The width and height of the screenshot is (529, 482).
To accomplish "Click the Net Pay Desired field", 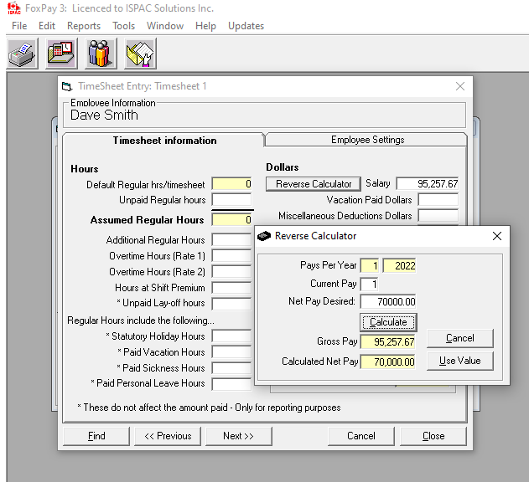I will (388, 301).
